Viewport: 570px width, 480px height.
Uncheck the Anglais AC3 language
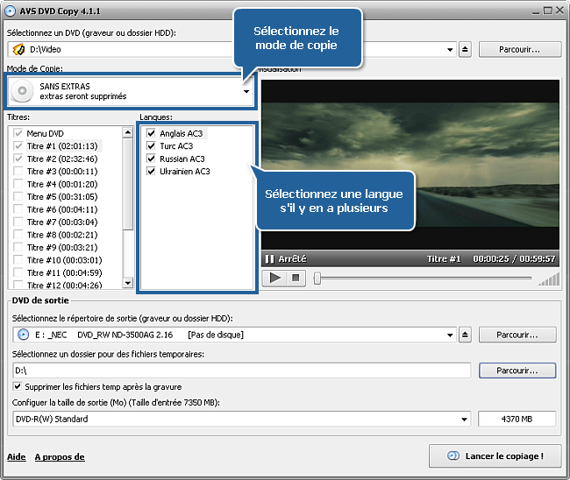click(x=151, y=133)
